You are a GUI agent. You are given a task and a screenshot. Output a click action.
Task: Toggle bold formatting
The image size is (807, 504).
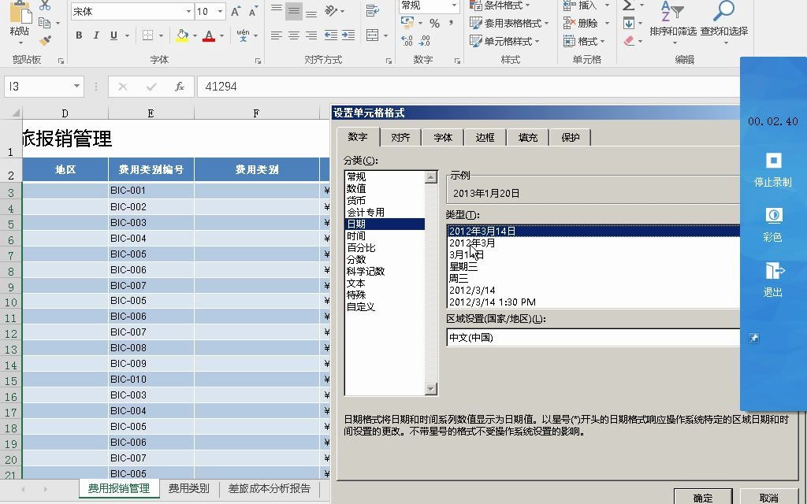[78, 36]
